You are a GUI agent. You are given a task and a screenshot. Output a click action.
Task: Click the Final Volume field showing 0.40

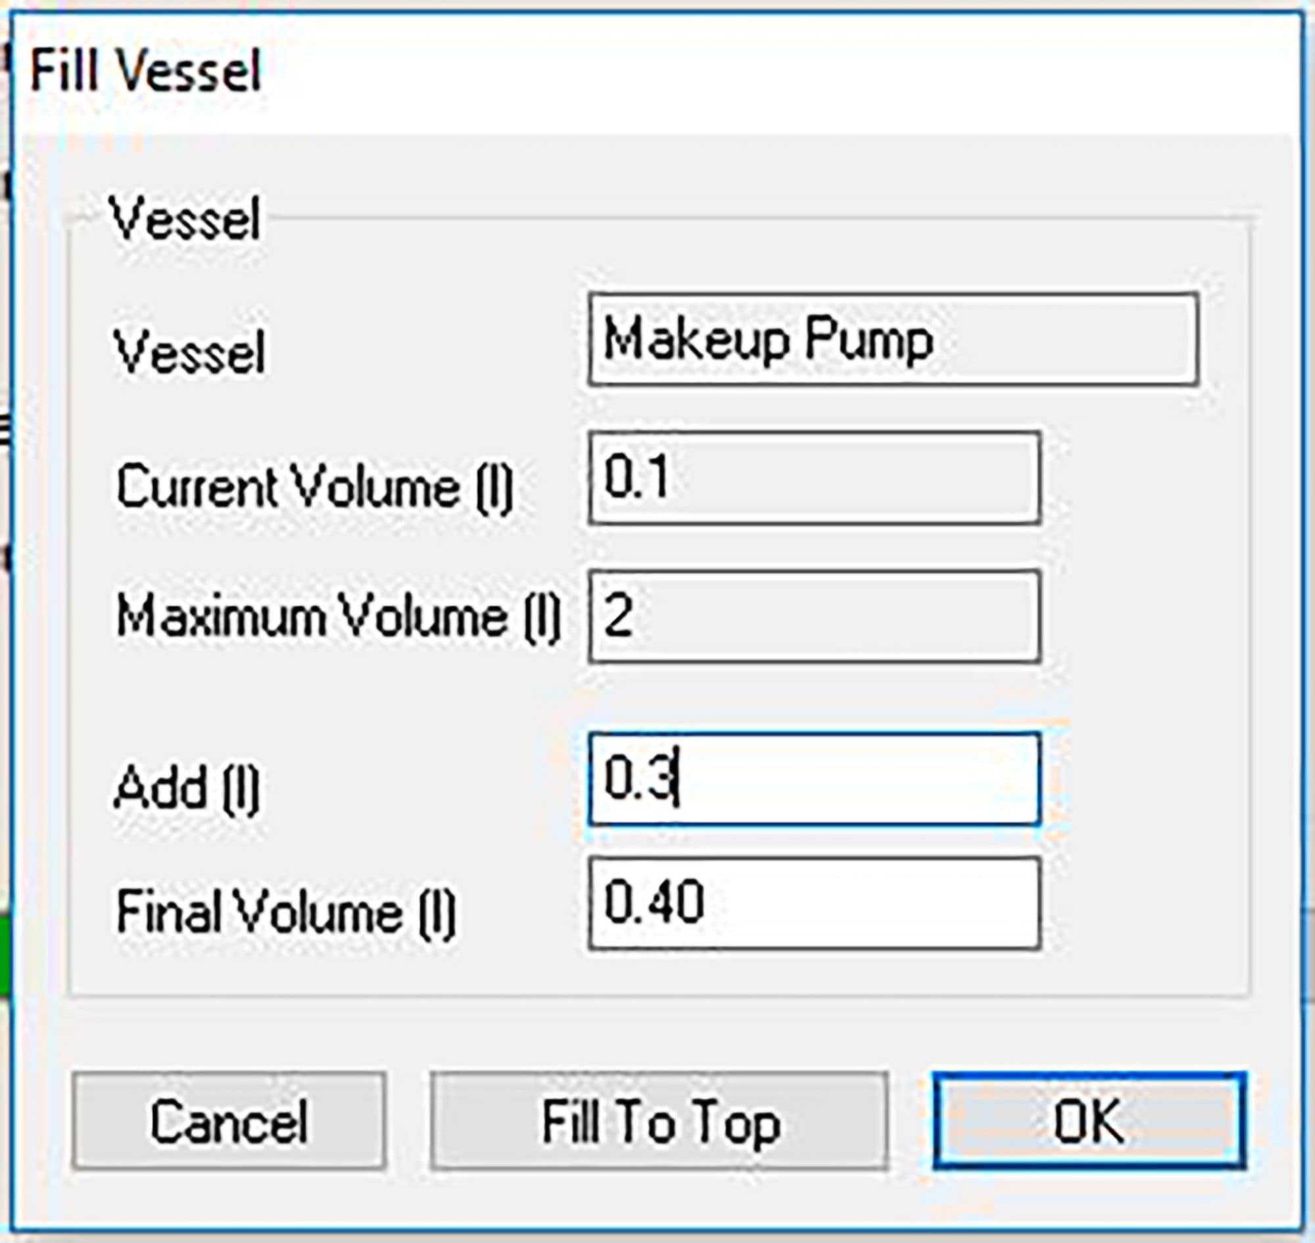tap(814, 903)
